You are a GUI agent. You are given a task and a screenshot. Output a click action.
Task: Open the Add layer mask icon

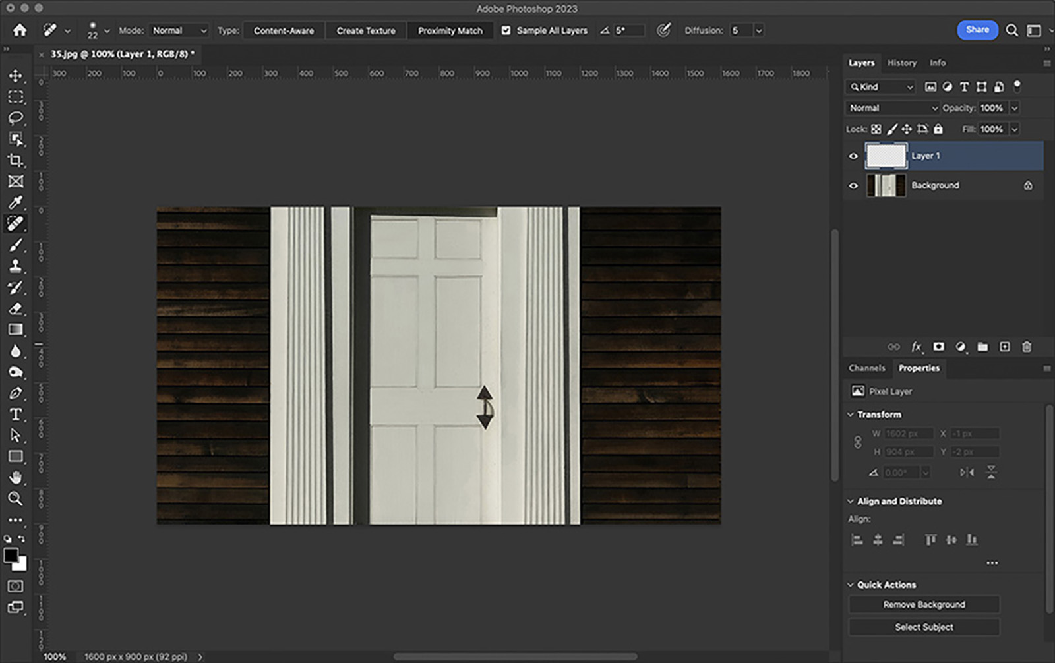pos(938,347)
